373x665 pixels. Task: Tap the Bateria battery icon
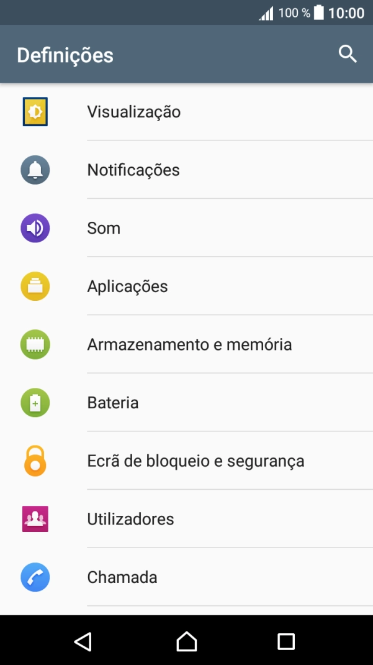pos(35,403)
